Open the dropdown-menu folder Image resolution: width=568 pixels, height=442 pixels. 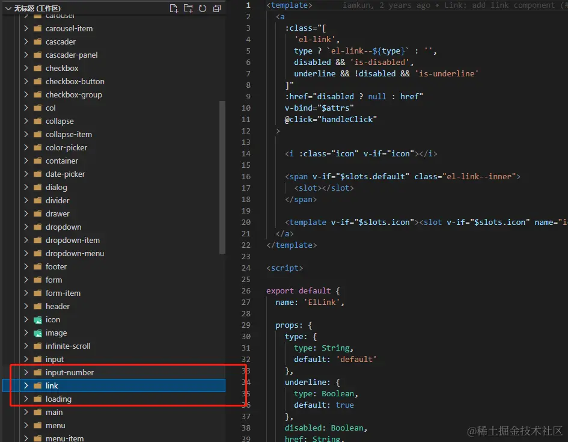(x=114, y=254)
